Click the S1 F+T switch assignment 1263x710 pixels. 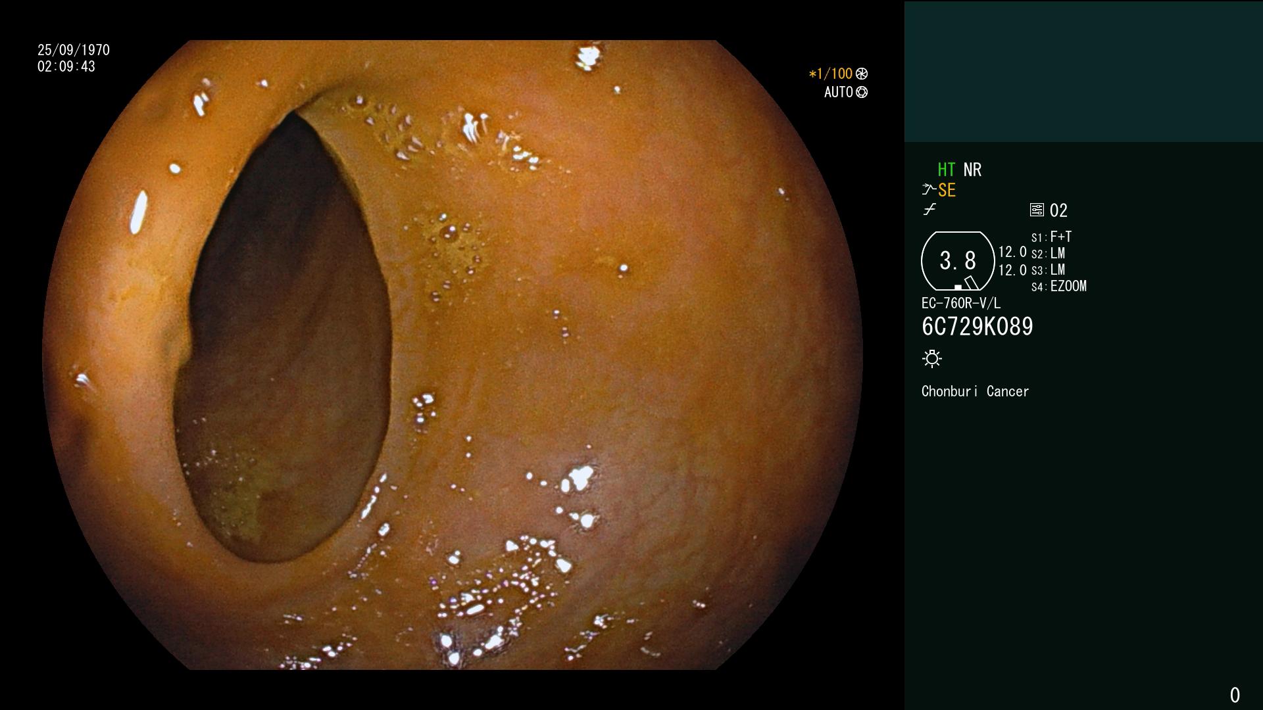pyautogui.click(x=1052, y=237)
